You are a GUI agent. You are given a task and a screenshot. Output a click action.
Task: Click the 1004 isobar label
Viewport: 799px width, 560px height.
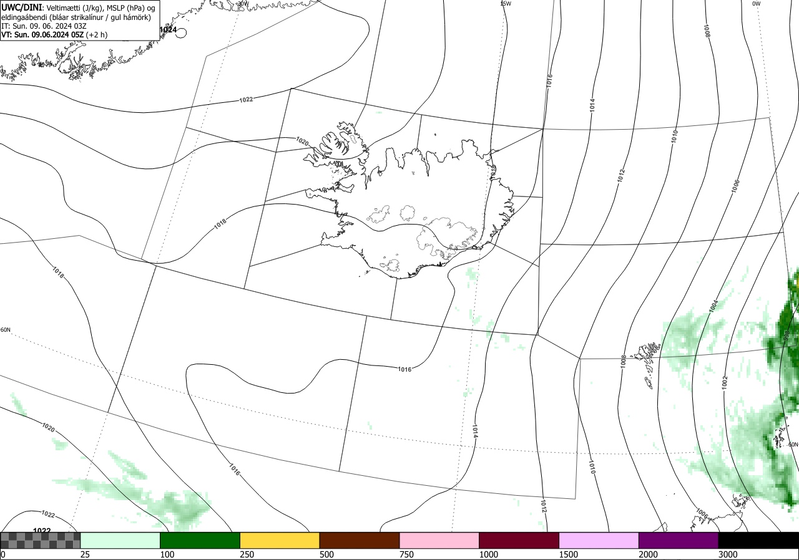pyautogui.click(x=713, y=306)
